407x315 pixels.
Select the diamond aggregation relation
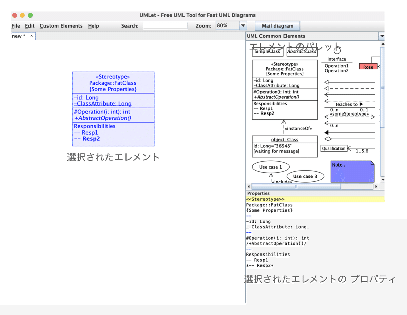[x=349, y=139]
